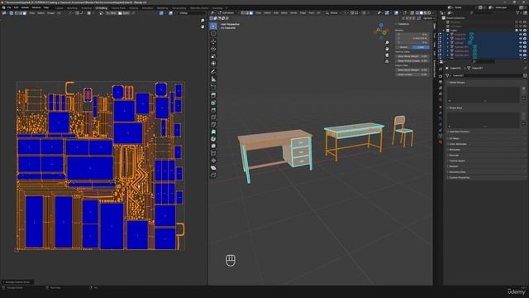Enable vertex select mode in 3D viewport header
Viewport: 529px width, 298px height.
click(243, 13)
